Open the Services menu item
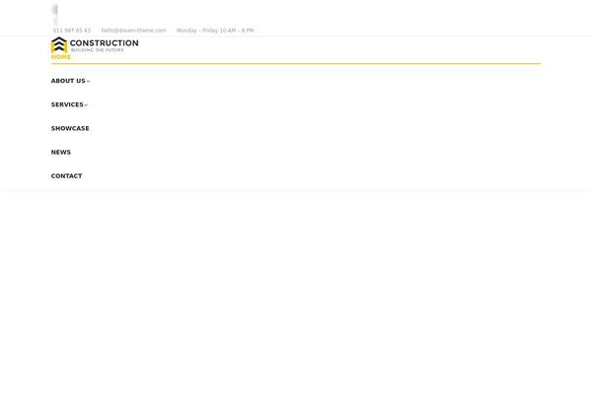Screen dimensions: 592x394 67,104
